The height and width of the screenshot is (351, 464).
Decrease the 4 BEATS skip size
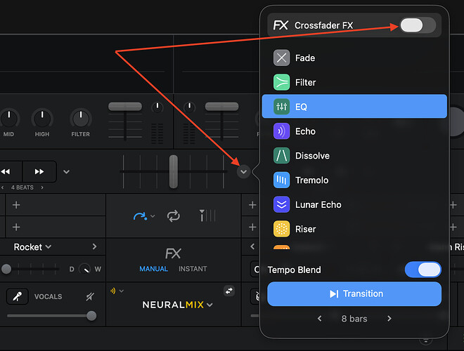3,187
